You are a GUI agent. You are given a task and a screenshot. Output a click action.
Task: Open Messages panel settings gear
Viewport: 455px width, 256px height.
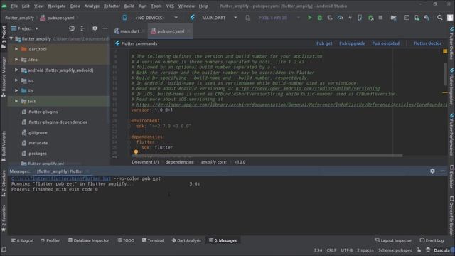[432, 171]
